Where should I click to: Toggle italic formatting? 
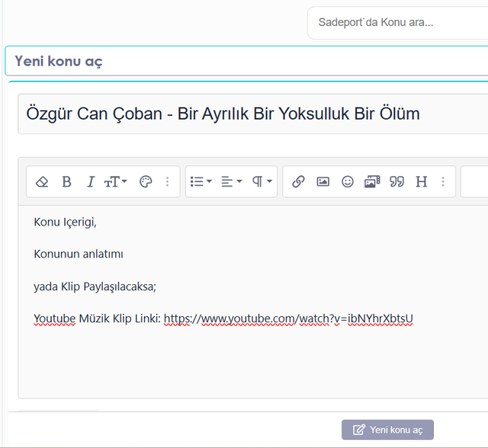pos(91,181)
